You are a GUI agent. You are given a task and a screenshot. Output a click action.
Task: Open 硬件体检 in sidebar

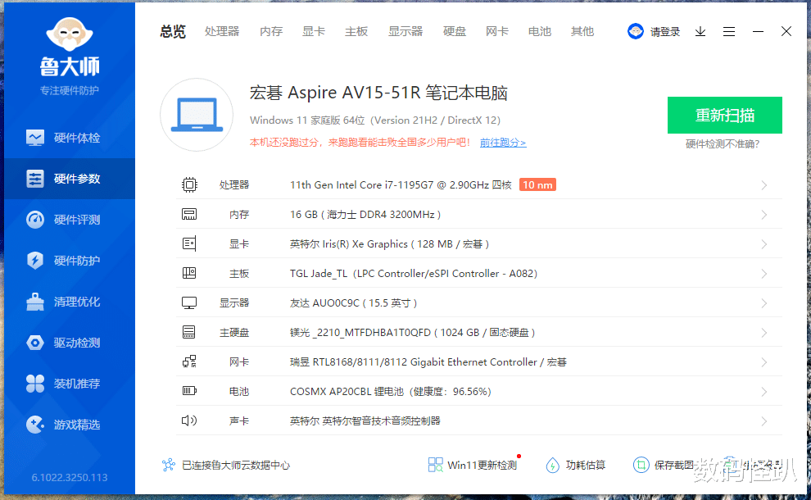pos(70,138)
